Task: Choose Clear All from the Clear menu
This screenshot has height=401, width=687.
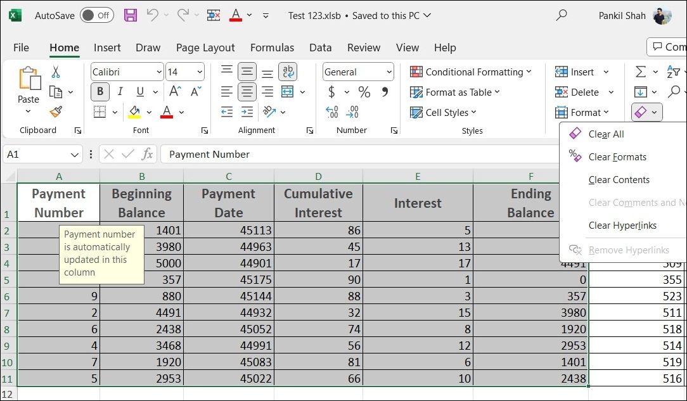Action: click(606, 134)
